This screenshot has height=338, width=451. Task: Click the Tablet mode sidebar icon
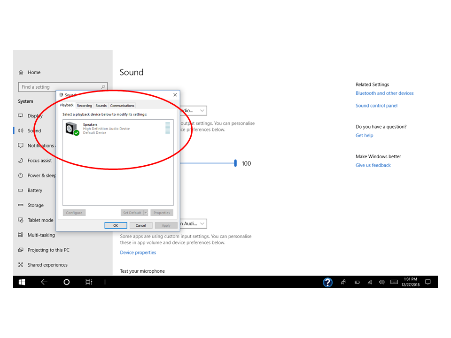21,220
